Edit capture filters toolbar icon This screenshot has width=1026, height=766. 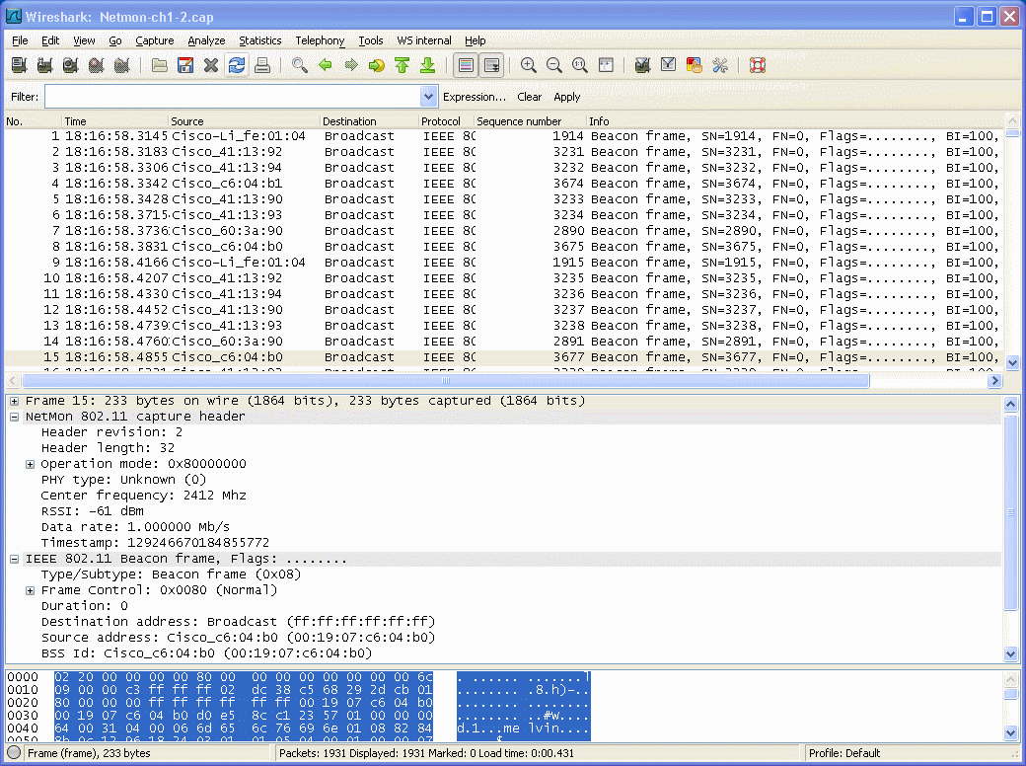coord(642,65)
